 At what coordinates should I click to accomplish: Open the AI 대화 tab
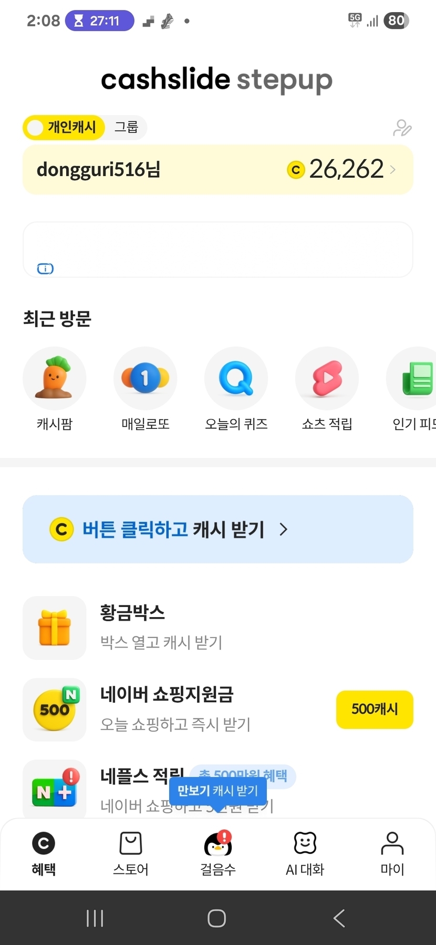305,854
